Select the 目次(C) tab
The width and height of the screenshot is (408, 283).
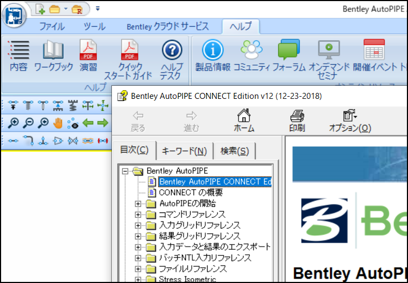pyautogui.click(x=134, y=150)
